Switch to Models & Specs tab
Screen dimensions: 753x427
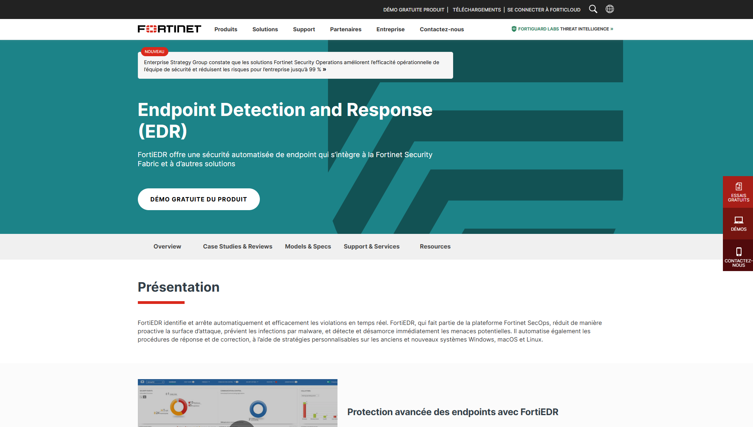click(x=308, y=247)
